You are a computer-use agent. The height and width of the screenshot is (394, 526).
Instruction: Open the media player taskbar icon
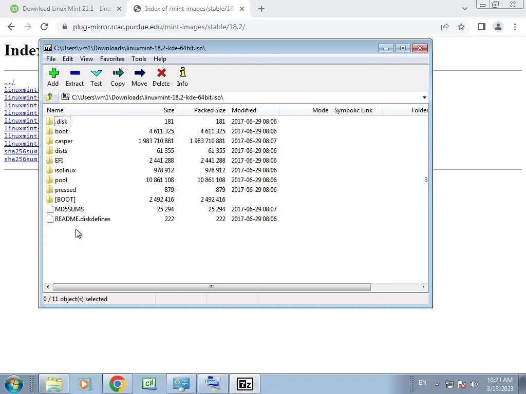(86, 384)
